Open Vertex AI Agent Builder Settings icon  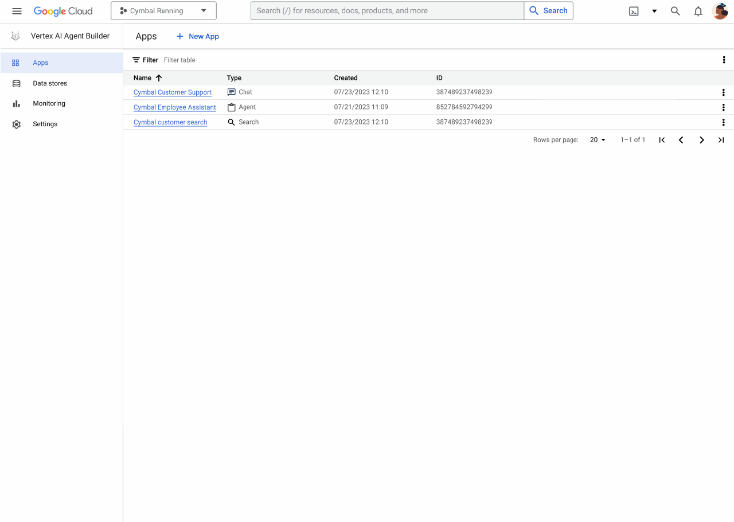(17, 124)
